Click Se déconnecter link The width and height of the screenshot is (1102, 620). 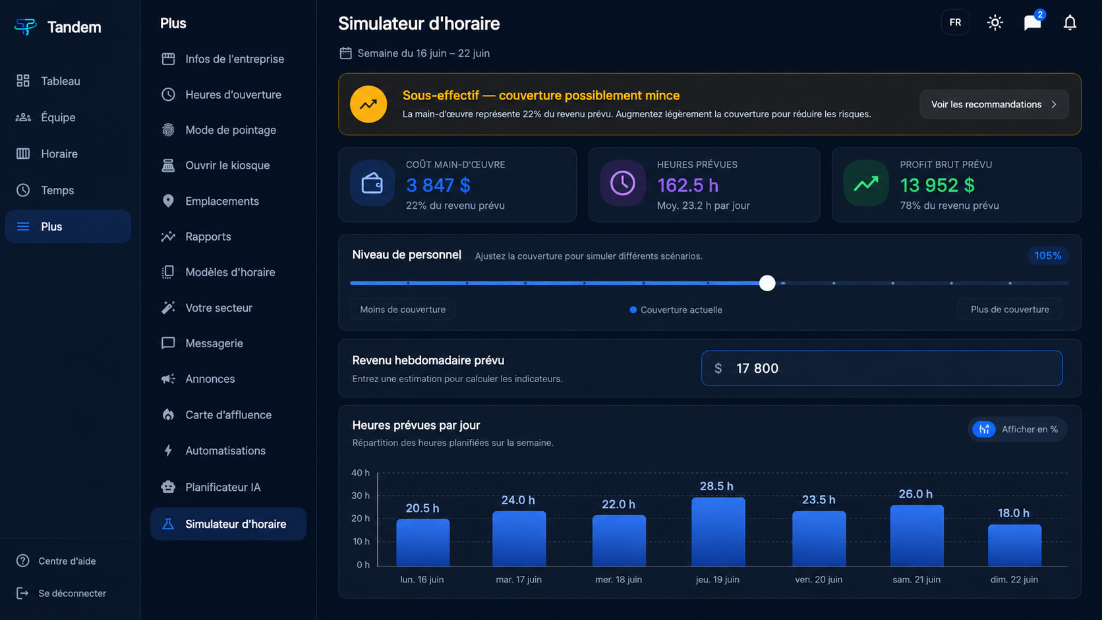pyautogui.click(x=72, y=593)
